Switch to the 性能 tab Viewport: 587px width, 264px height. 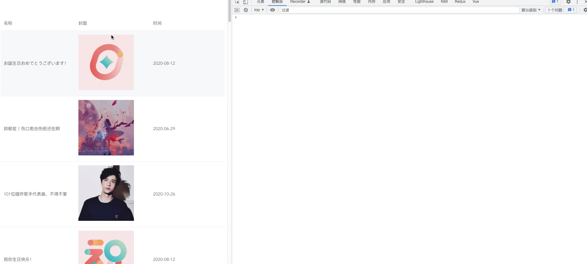357,2
